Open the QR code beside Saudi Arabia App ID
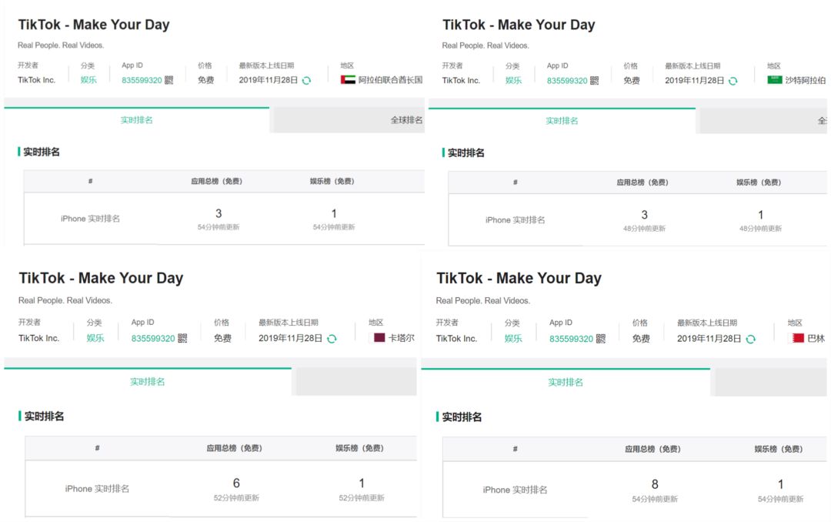This screenshot has height=522, width=831. pyautogui.click(x=595, y=81)
